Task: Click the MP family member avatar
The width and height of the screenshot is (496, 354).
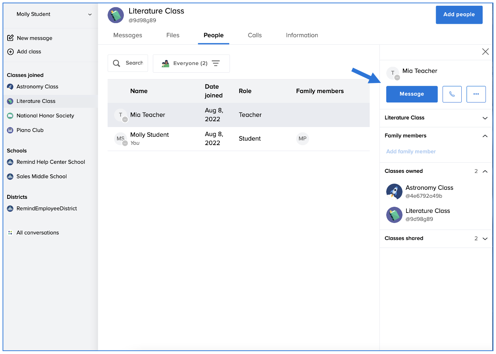Action: click(303, 139)
